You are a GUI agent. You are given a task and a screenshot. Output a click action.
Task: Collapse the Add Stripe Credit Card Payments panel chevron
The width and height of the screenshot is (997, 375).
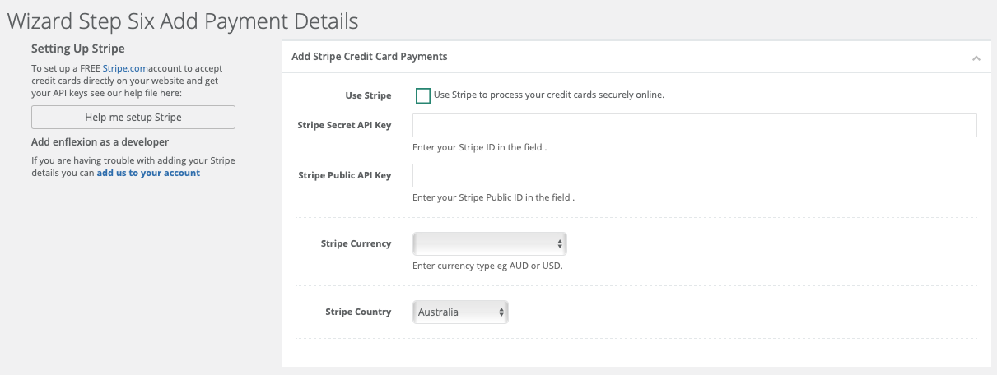[x=976, y=58]
